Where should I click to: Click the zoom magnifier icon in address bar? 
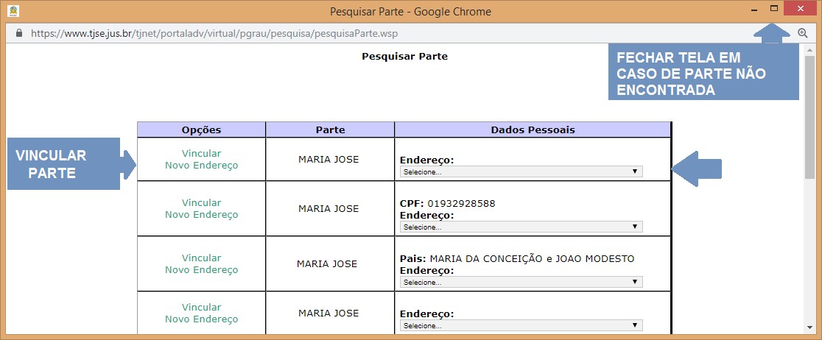[x=803, y=33]
